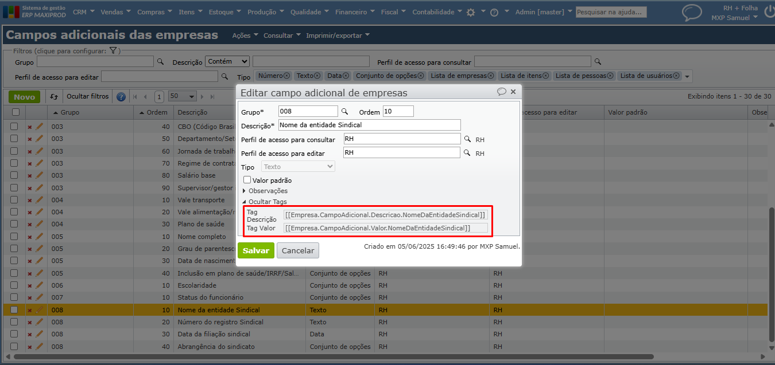This screenshot has height=365, width=775.
Task: Open the Contabilidade menu
Action: tap(437, 12)
